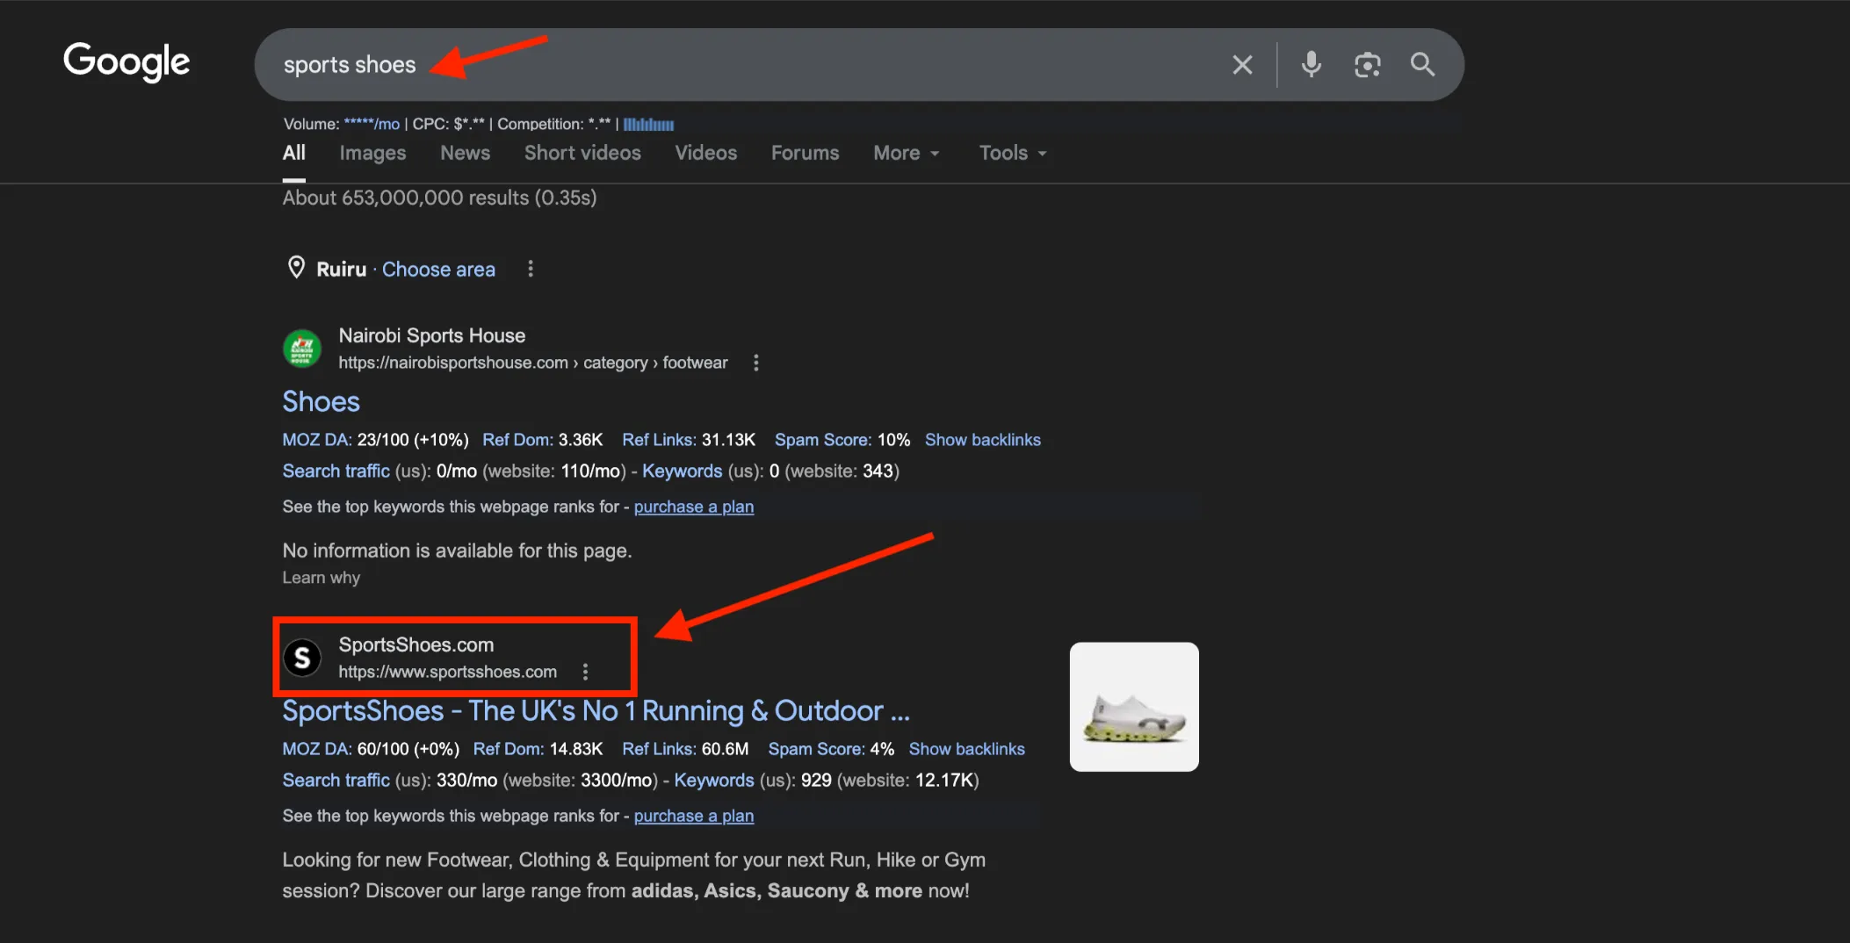Viewport: 1850px width, 943px height.
Task: Open the Shoes result title link
Action: click(322, 401)
